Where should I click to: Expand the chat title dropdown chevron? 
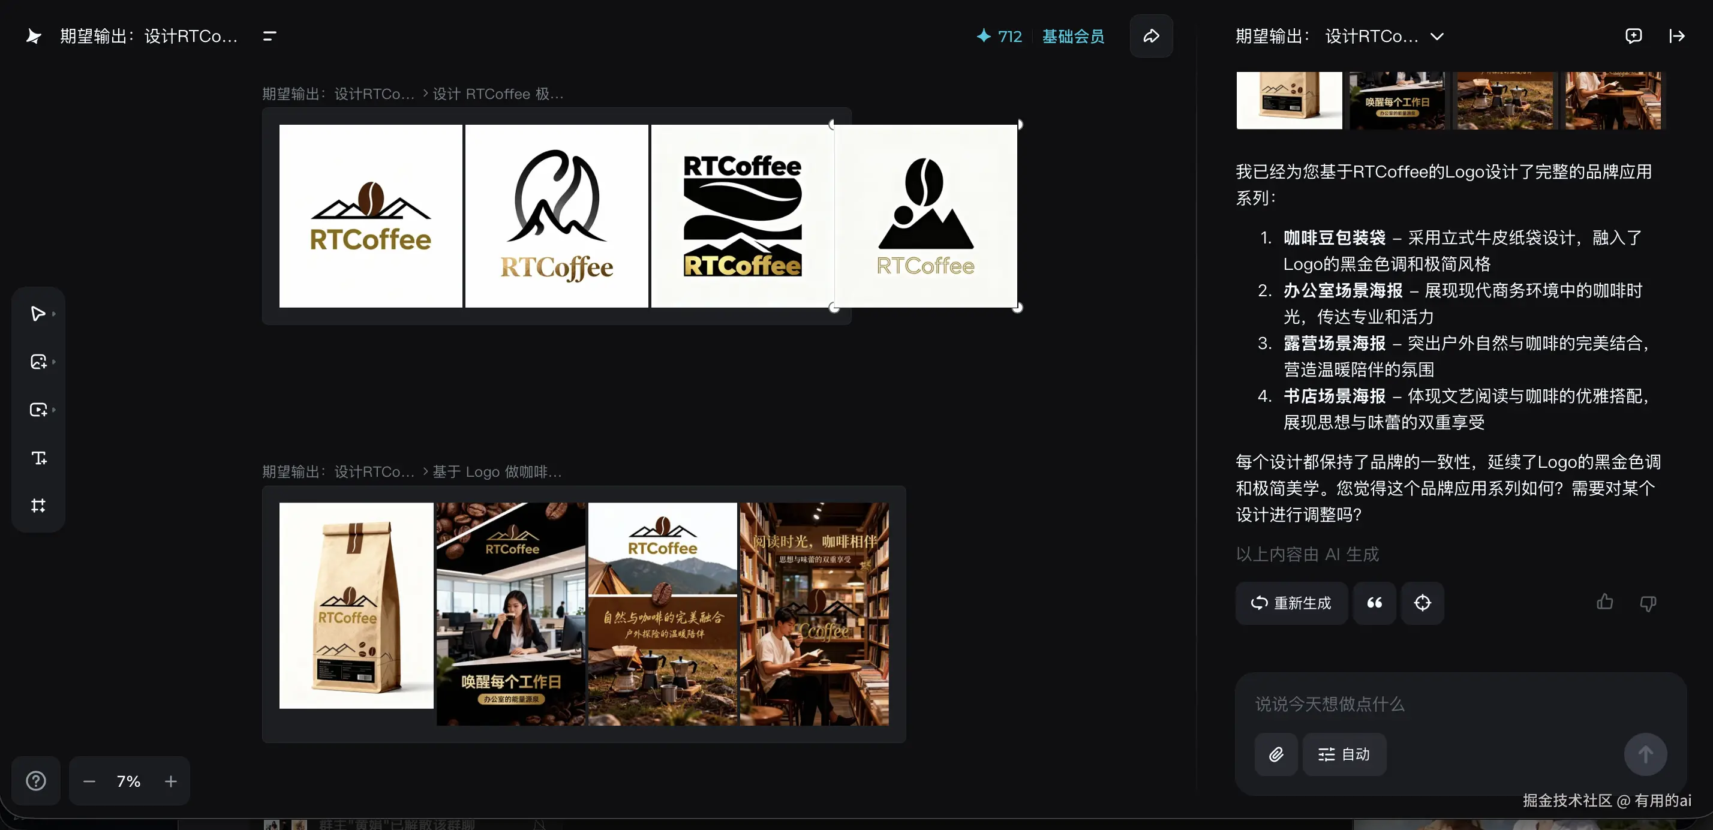pos(1437,37)
